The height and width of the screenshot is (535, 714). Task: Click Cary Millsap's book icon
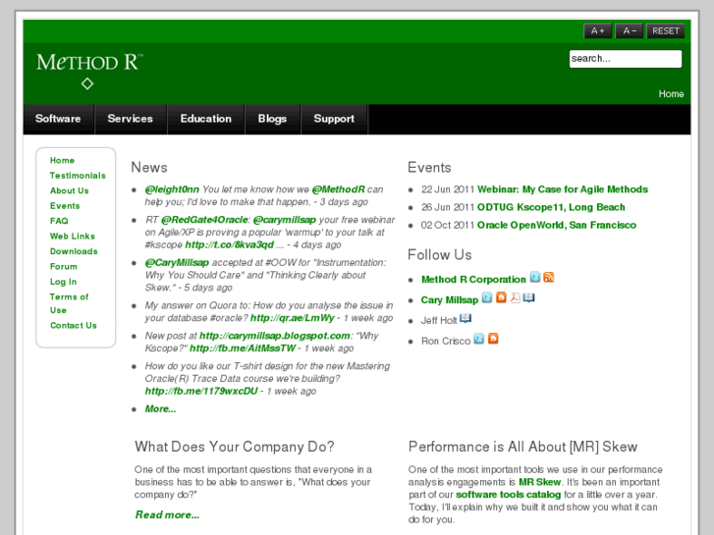pos(528,297)
